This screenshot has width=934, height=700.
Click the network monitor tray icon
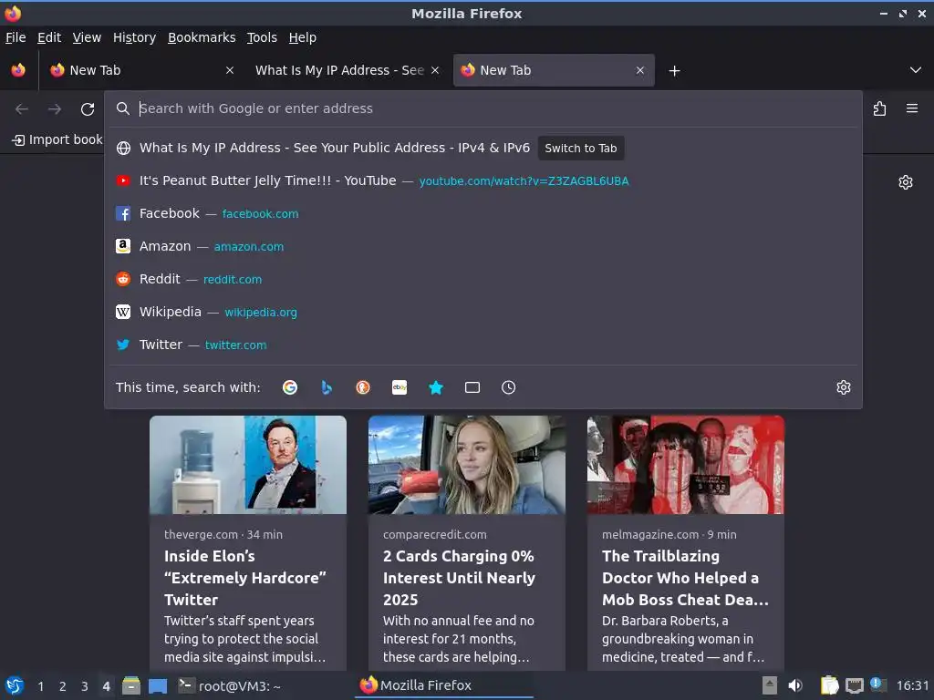coord(854,686)
